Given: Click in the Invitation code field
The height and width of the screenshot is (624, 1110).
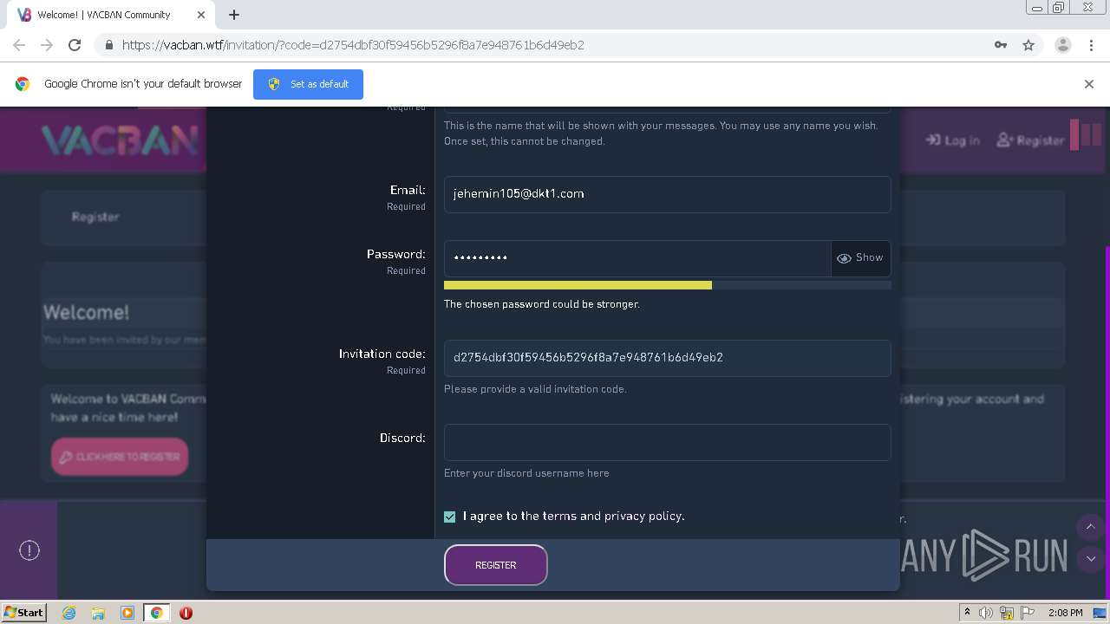Looking at the screenshot, I should click(667, 358).
